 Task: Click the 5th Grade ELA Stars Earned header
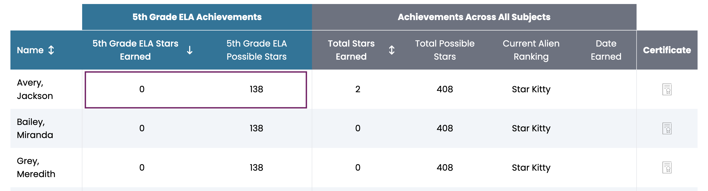tap(135, 50)
